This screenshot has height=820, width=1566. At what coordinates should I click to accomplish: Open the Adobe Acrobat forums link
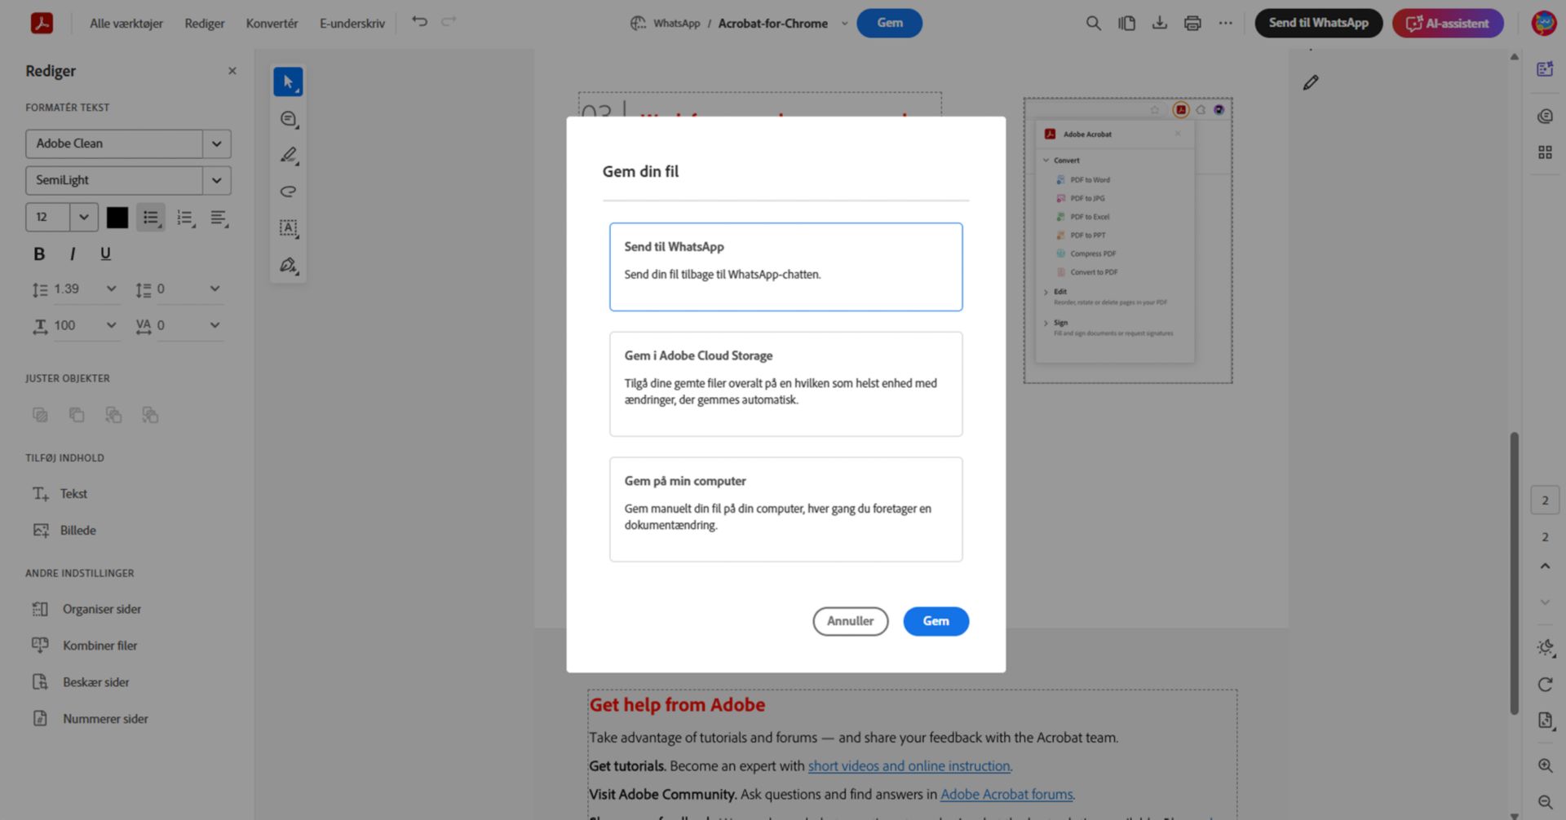(x=1006, y=794)
